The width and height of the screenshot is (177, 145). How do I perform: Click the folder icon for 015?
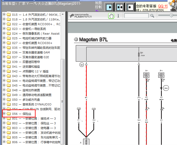pos(9,15)
